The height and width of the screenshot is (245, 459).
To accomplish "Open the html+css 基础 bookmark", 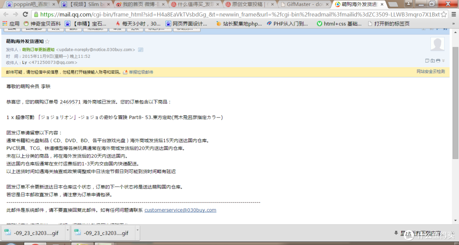I will (339, 24).
